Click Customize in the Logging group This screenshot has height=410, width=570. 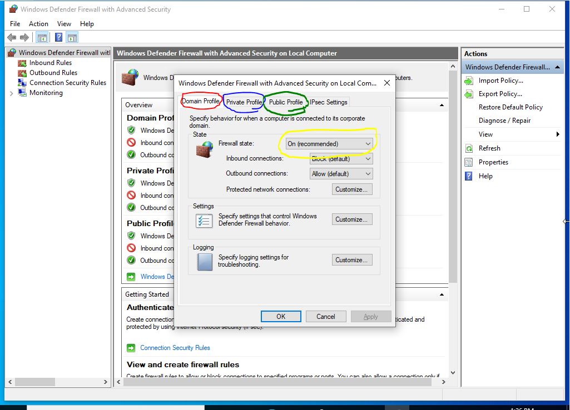(x=352, y=260)
